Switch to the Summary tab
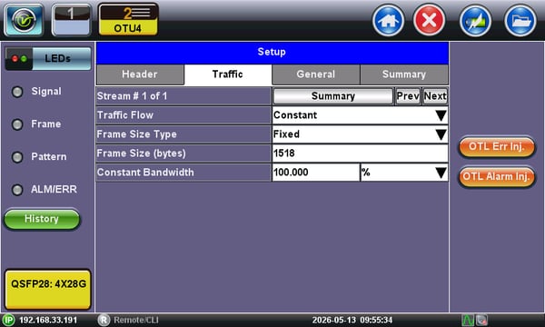The width and height of the screenshot is (545, 327). 404,74
